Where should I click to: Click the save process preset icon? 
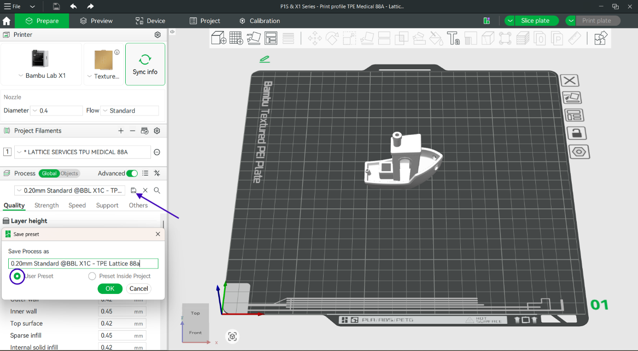click(133, 190)
